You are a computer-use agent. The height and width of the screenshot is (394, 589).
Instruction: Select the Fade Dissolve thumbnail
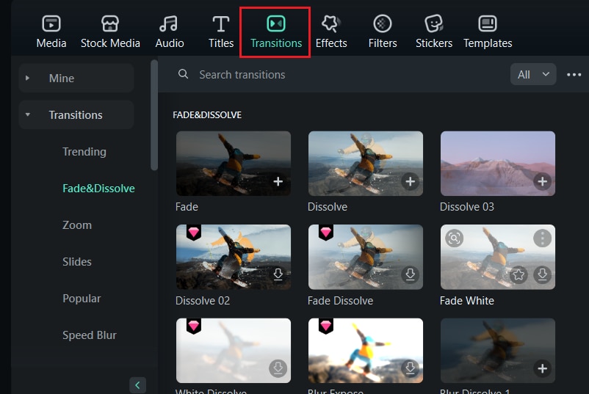point(366,257)
